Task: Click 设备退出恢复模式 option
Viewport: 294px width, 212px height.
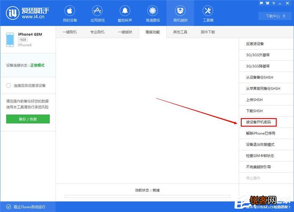Action: (x=266, y=144)
